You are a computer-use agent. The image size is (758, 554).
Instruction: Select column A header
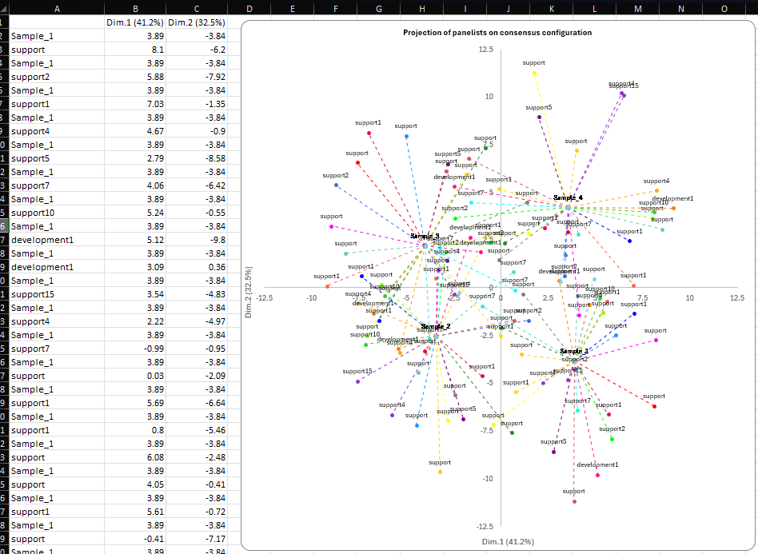(x=56, y=9)
